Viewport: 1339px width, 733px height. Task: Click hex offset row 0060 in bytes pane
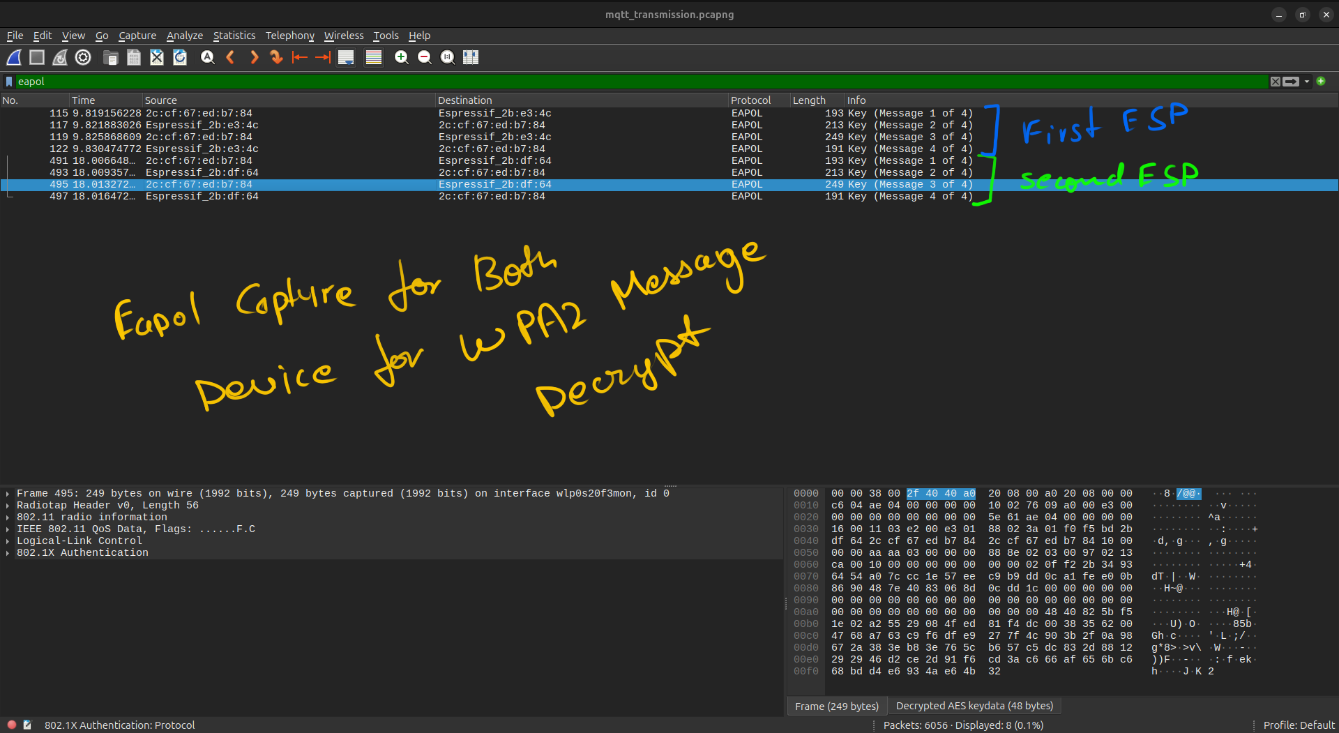point(806,565)
